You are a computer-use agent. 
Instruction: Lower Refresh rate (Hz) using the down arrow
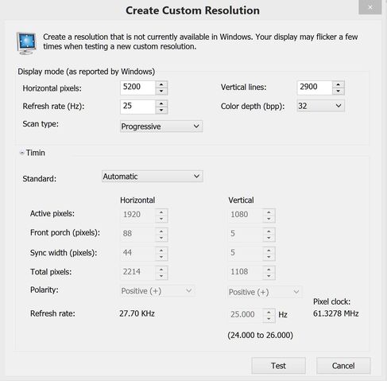tap(161, 111)
